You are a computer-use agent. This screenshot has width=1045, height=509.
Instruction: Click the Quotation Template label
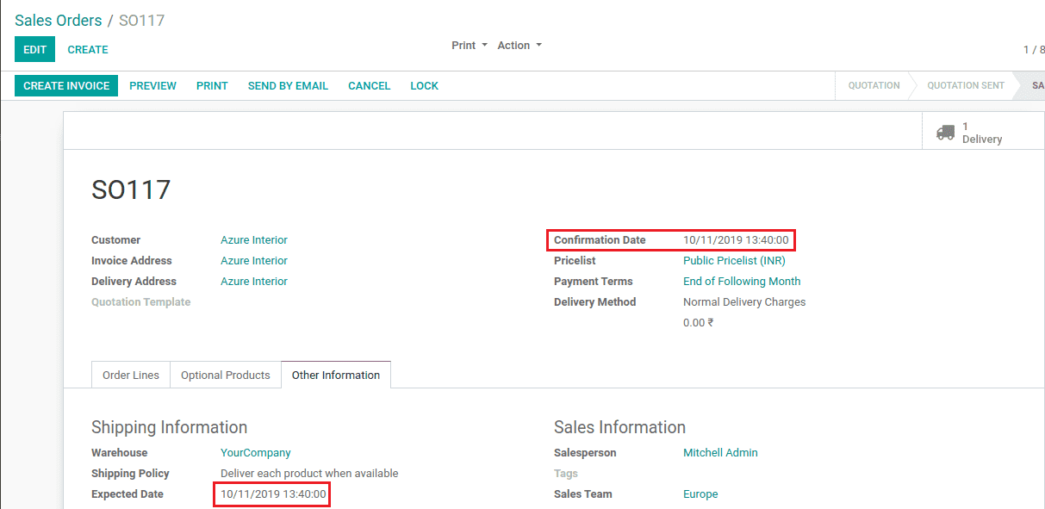coord(141,302)
